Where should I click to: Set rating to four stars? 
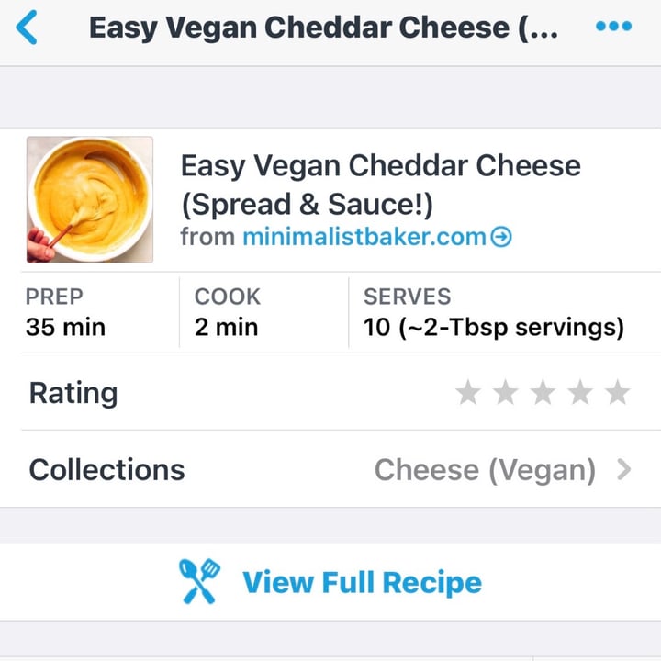point(580,392)
